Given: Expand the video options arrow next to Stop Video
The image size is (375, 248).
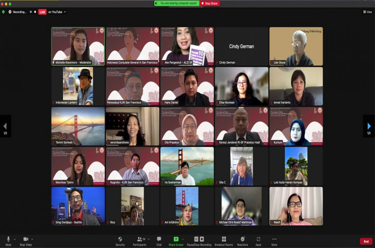Looking at the screenshot, I should [x=33, y=239].
